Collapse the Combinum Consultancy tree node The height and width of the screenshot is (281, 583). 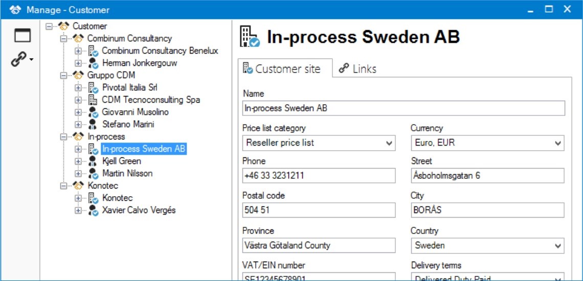(x=63, y=38)
